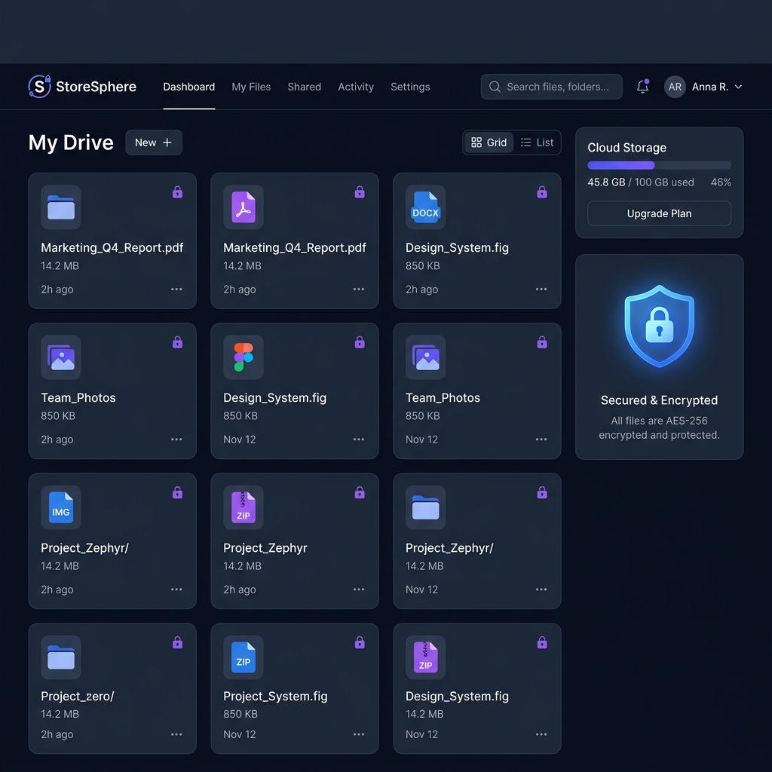Click the 46% storage percentage

pyautogui.click(x=721, y=182)
